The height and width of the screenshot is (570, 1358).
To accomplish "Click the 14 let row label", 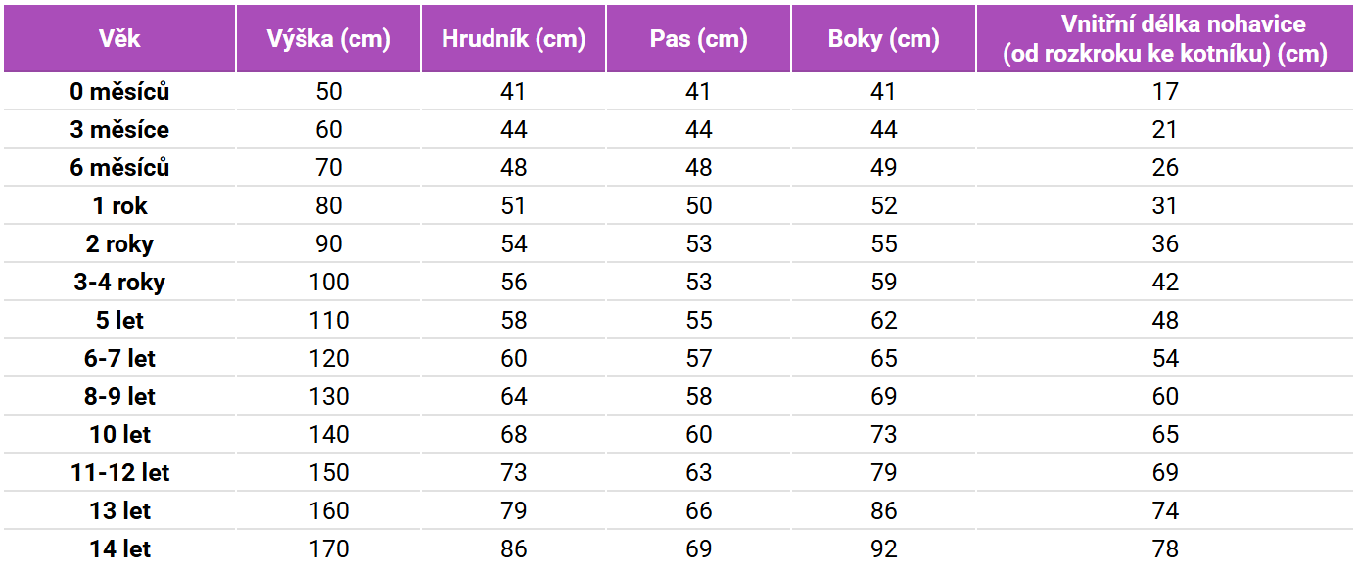I will [119, 549].
